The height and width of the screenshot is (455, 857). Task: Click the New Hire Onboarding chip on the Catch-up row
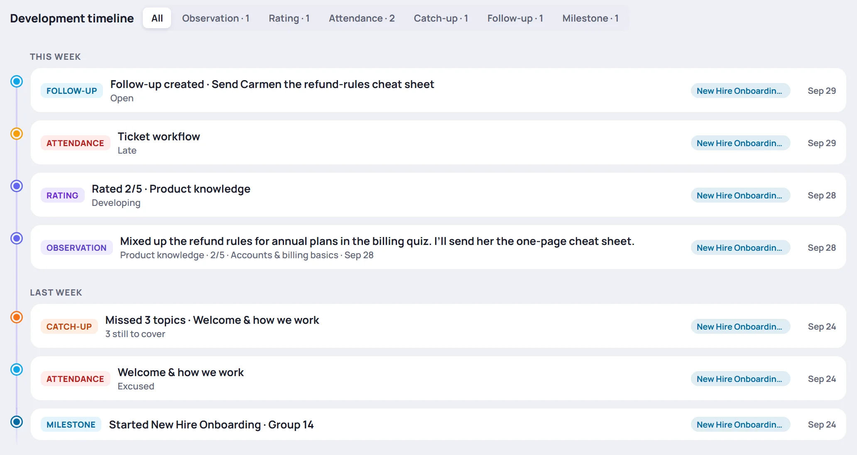pyautogui.click(x=740, y=326)
